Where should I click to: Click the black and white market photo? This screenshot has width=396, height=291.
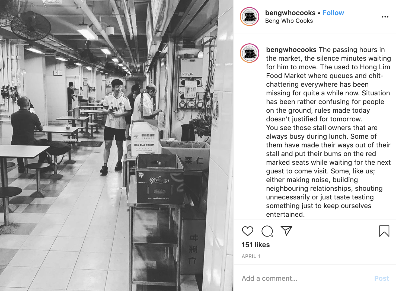point(117,145)
